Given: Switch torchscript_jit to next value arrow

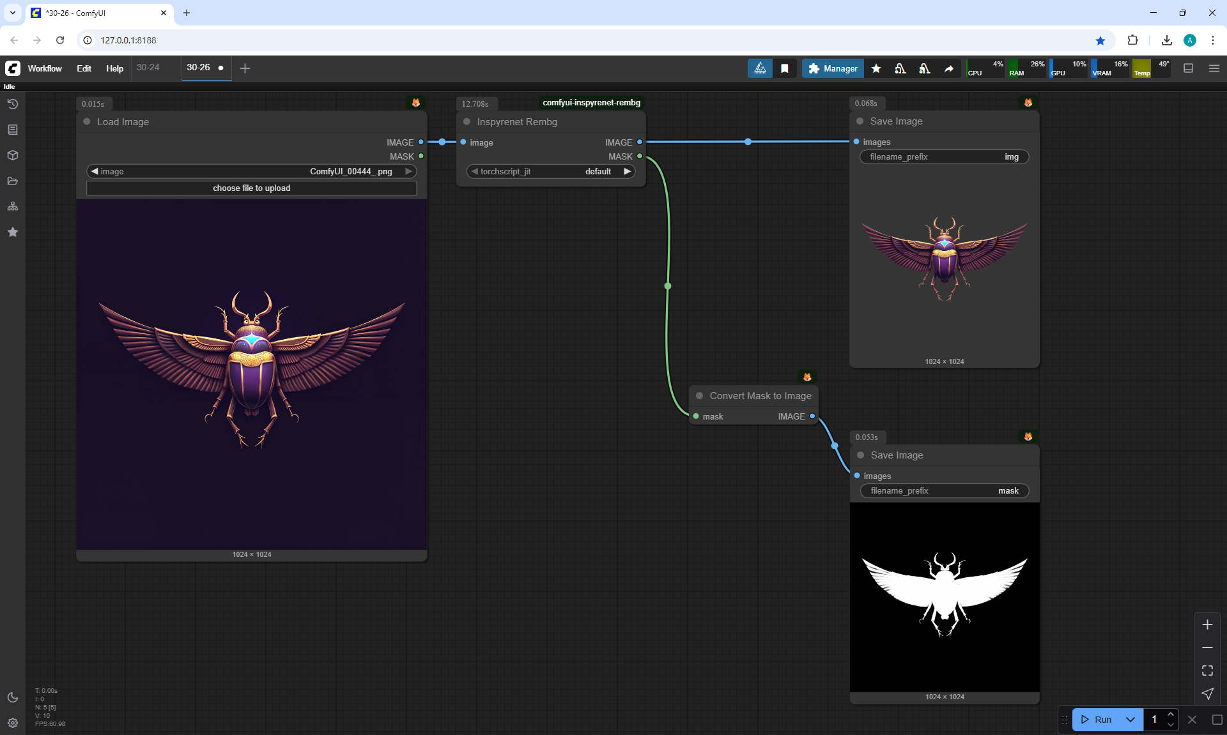Looking at the screenshot, I should tap(627, 171).
